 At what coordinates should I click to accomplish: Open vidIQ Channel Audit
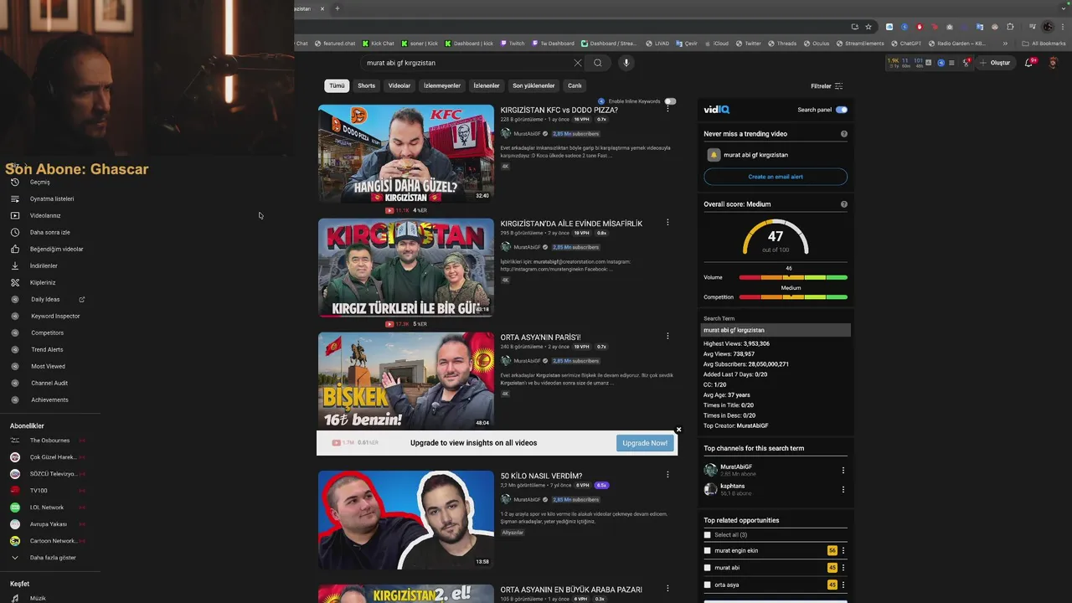click(50, 383)
